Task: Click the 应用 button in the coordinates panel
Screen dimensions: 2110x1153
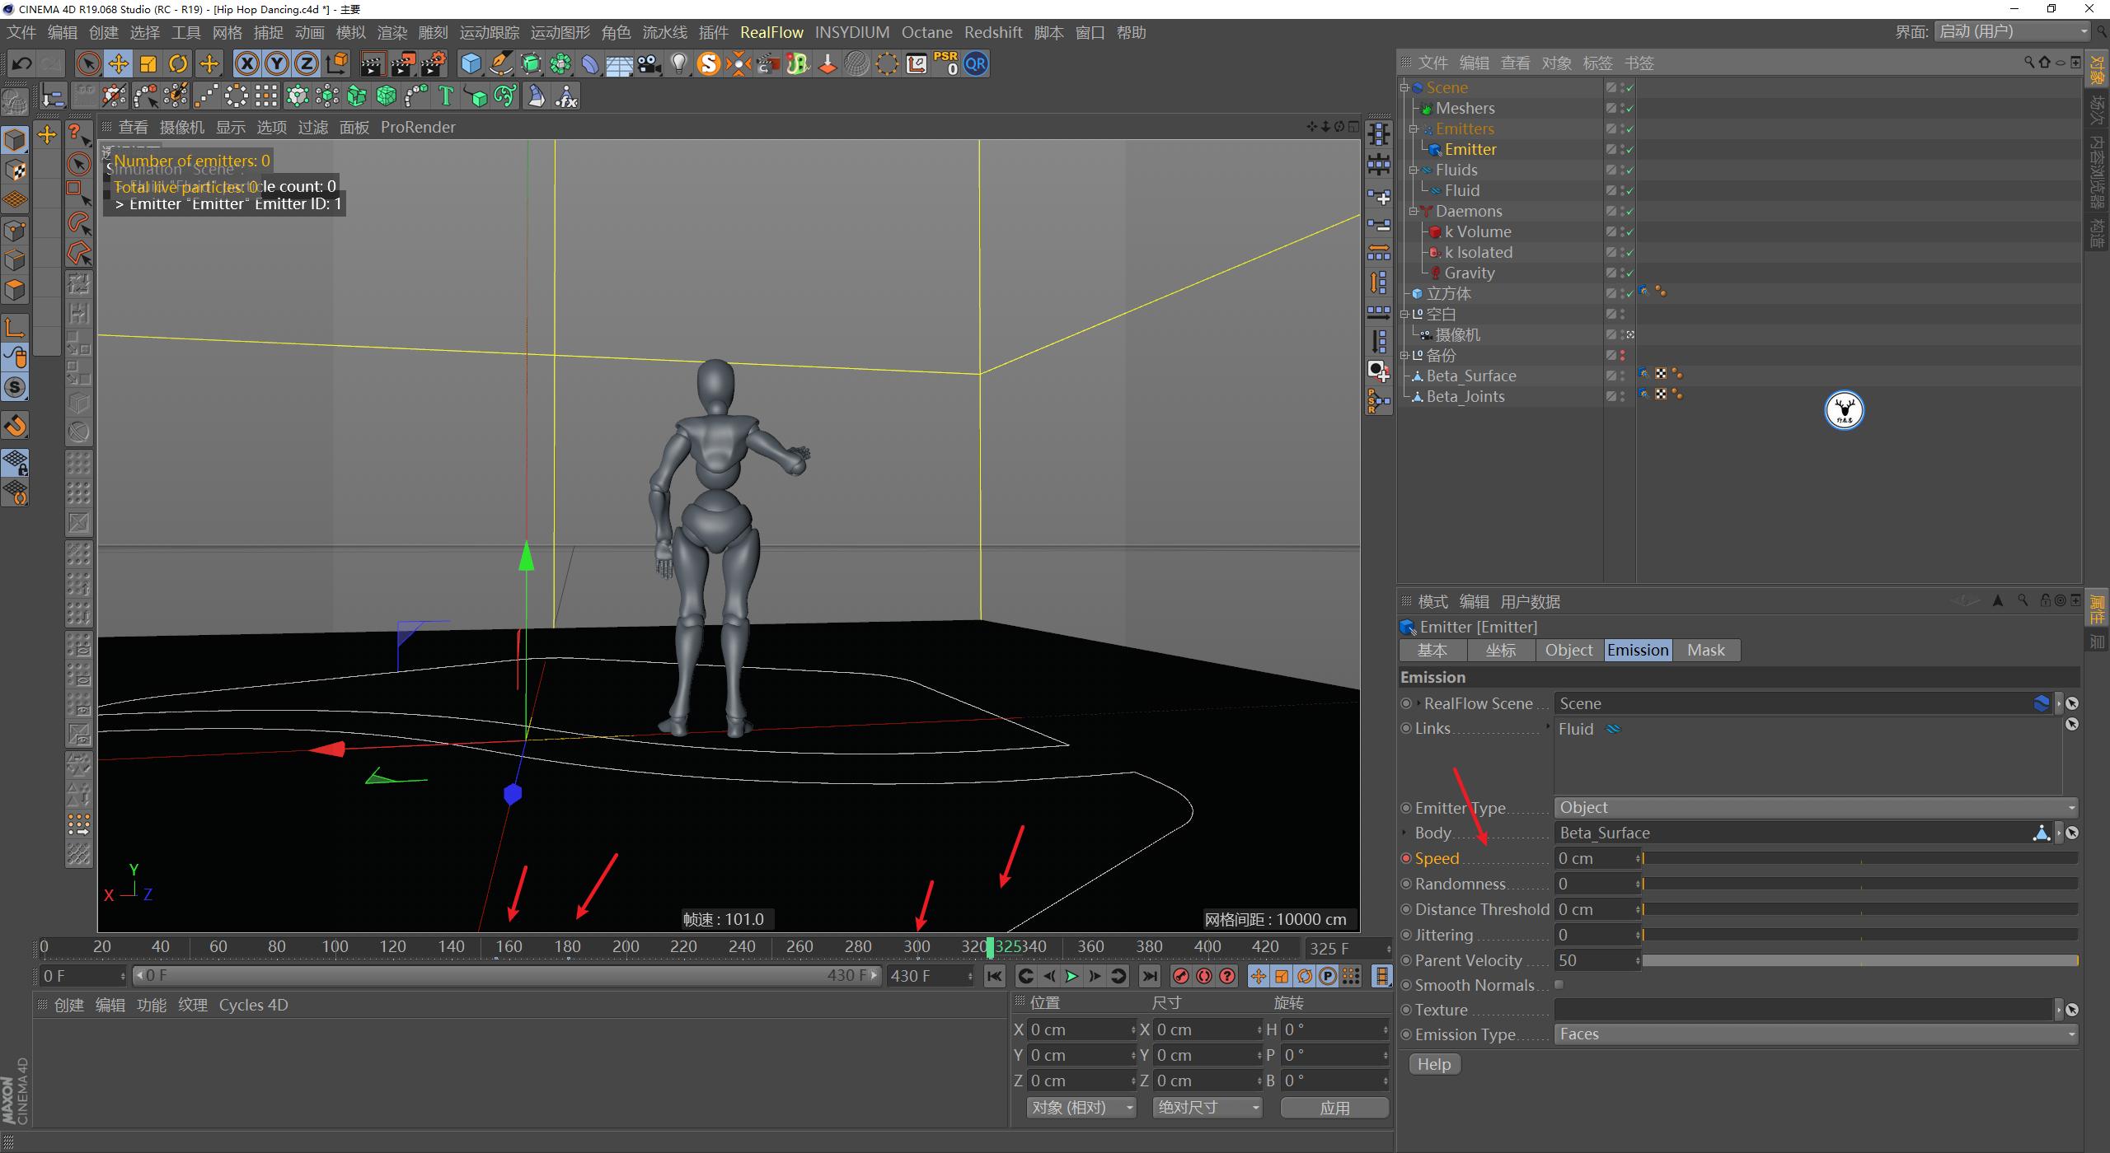Action: (x=1334, y=1108)
